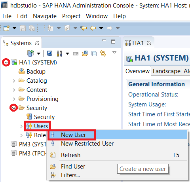
Task: Expand the Catalog folder
Action: (14, 81)
